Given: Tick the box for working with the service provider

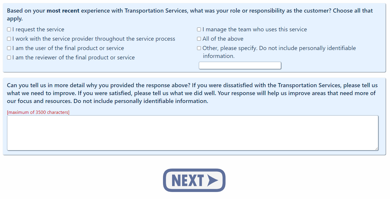Looking at the screenshot, I should (9, 39).
